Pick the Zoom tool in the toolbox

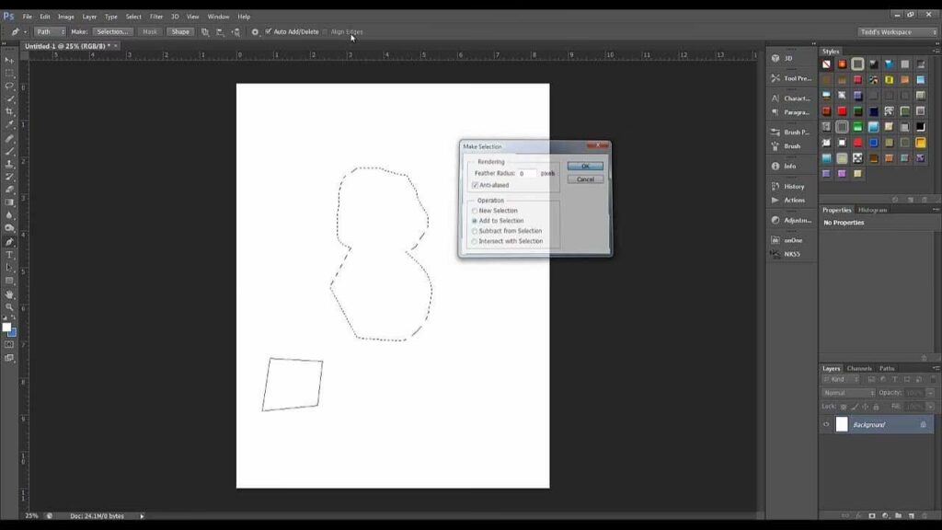coord(10,307)
